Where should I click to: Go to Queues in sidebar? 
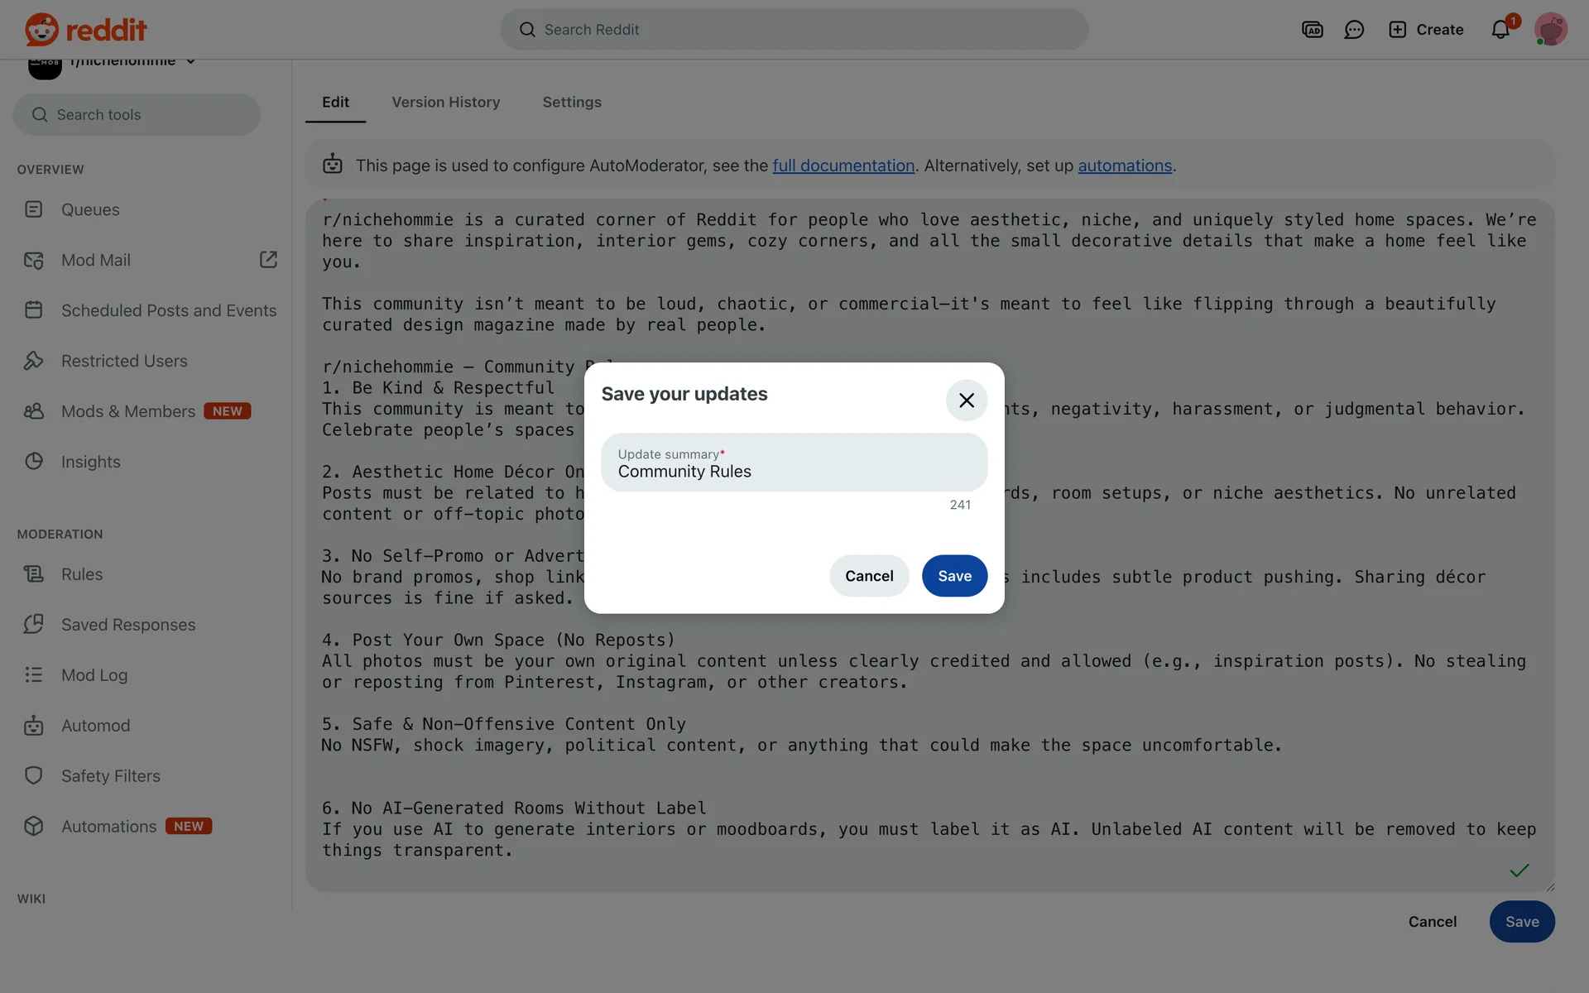[x=90, y=210]
